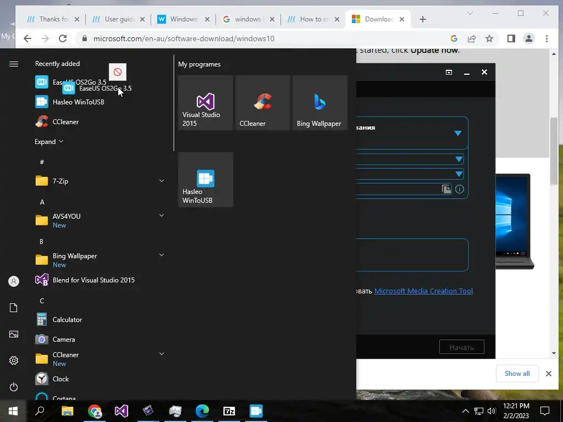
Task: Open Hasleo WinToUSB from taskbar
Action: [256, 411]
